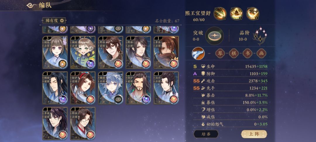
Task: Select the 书 talent icon
Action: pyautogui.click(x=248, y=53)
